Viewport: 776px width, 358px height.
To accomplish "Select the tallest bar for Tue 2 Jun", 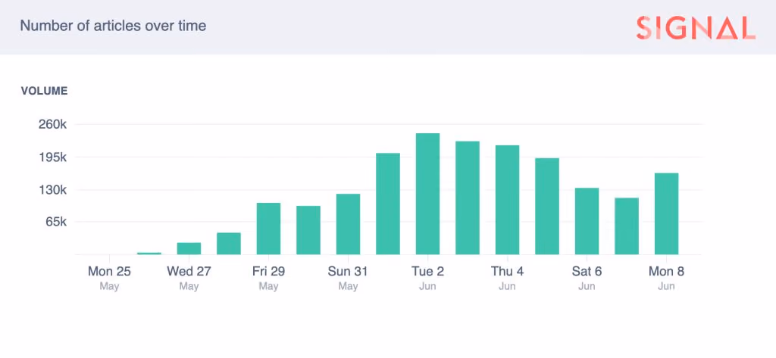I will coord(427,194).
